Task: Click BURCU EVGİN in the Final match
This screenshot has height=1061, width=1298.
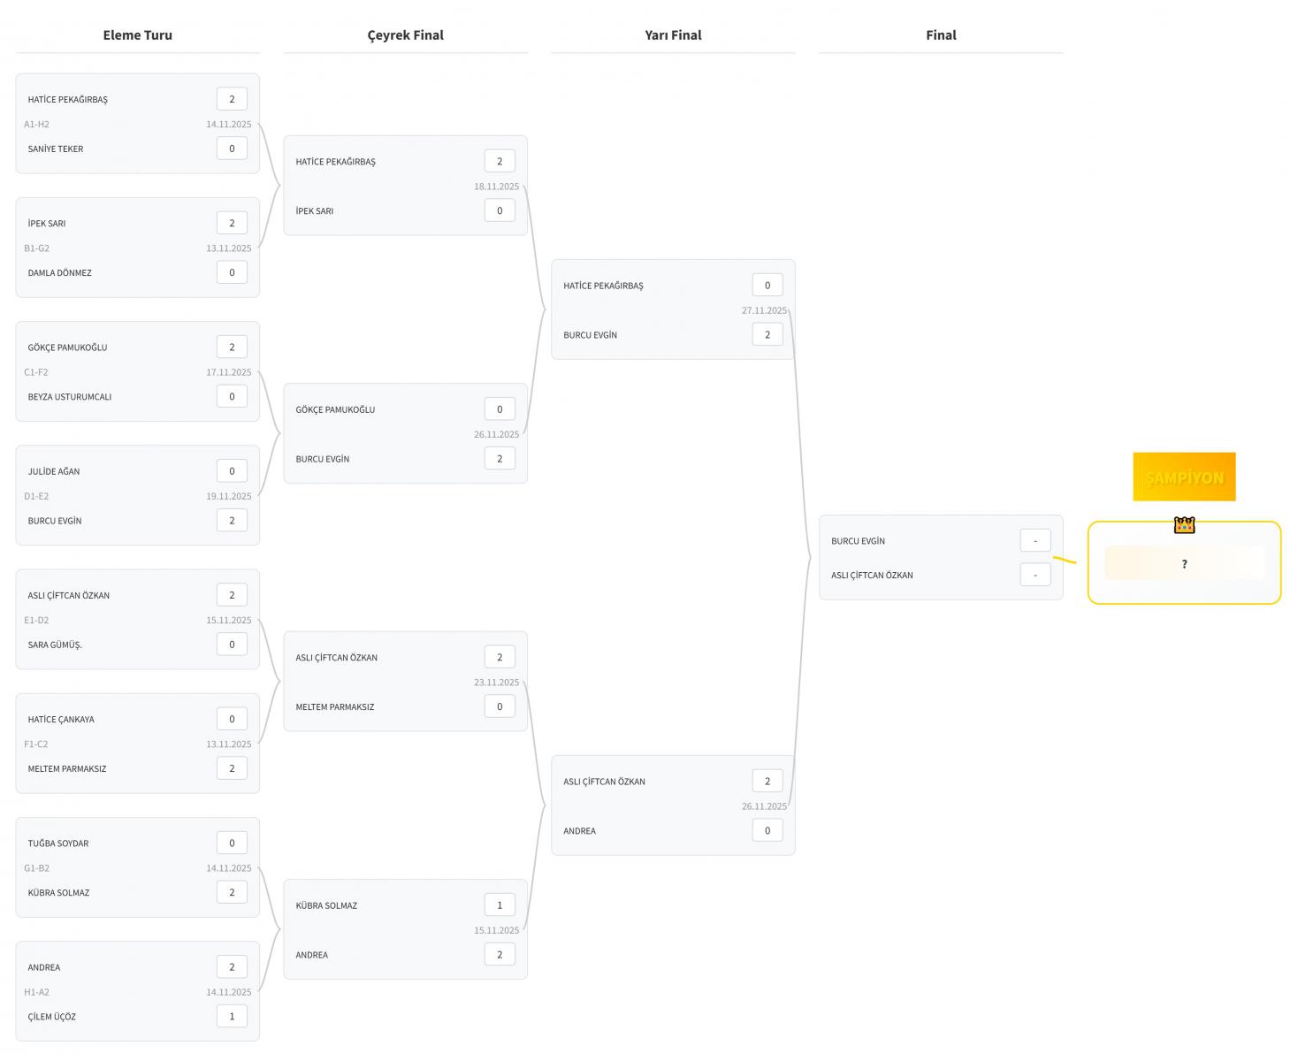Action: [x=858, y=541]
